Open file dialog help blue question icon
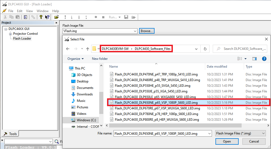271x149 pixels. [264, 59]
